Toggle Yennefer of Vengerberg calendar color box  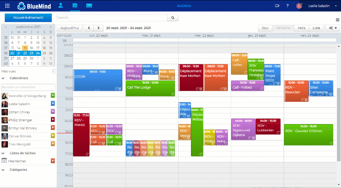(x=53, y=95)
